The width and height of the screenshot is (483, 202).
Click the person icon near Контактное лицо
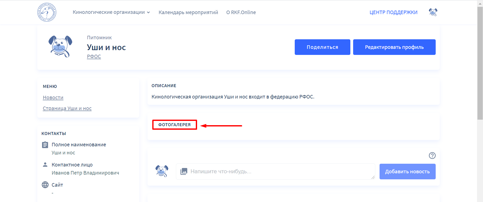coord(45,165)
